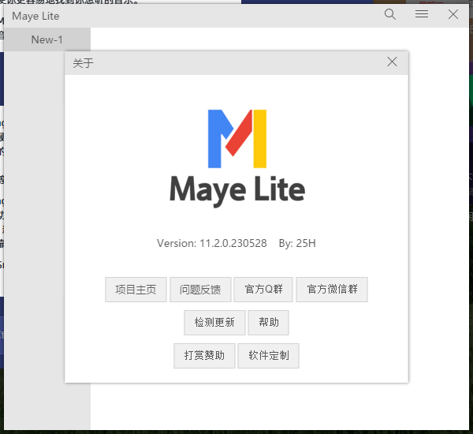Click the Maye Lite window title text

[x=35, y=16]
